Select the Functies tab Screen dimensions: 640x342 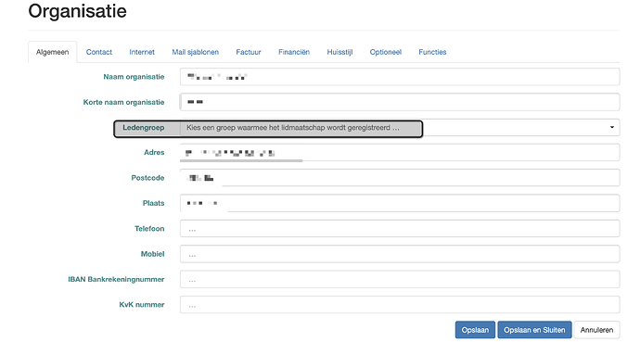[432, 52]
